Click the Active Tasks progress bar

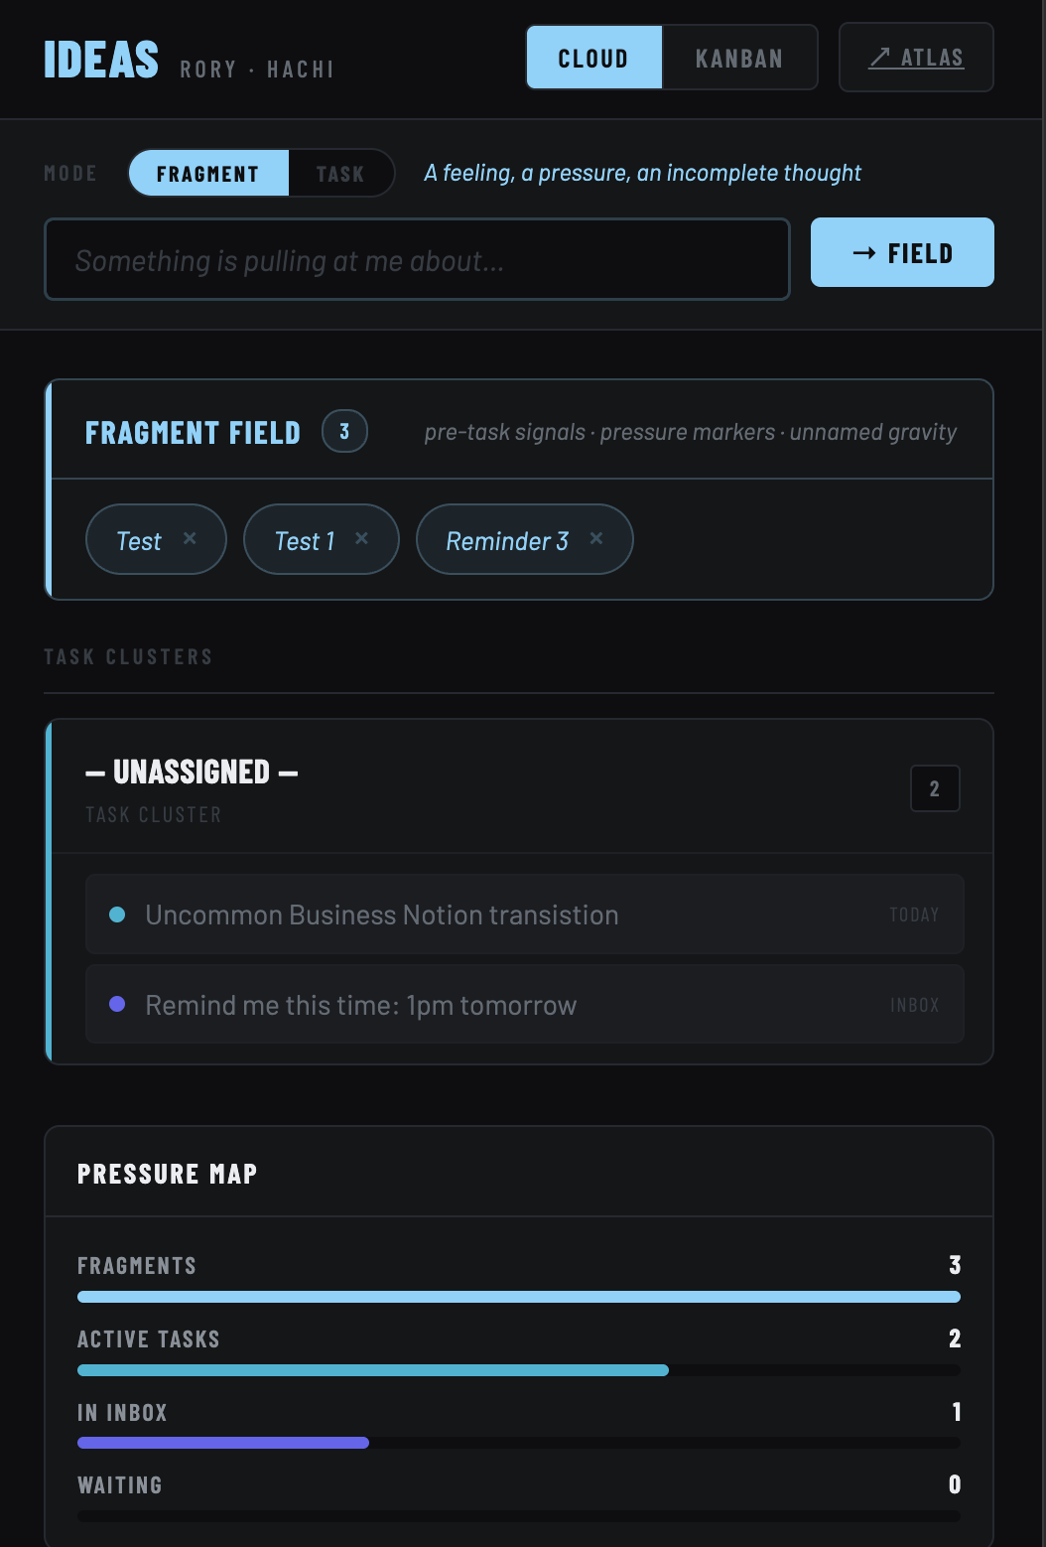tap(519, 1370)
